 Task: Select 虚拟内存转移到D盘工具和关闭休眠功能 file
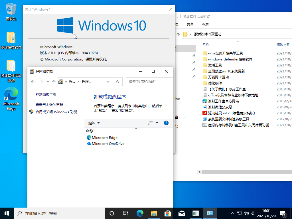[x=236, y=125]
